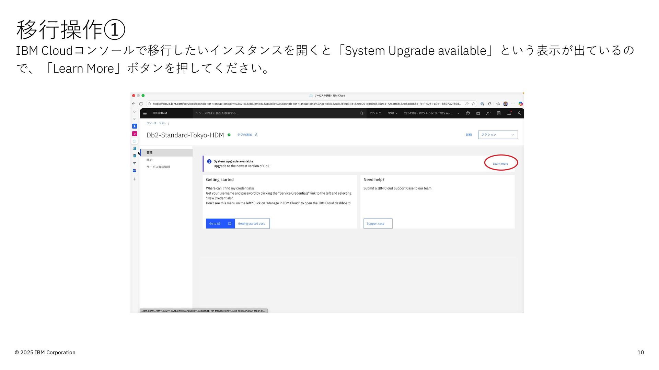Expand the 管理 dropdown in top header
659x370 pixels.
[x=393, y=113]
